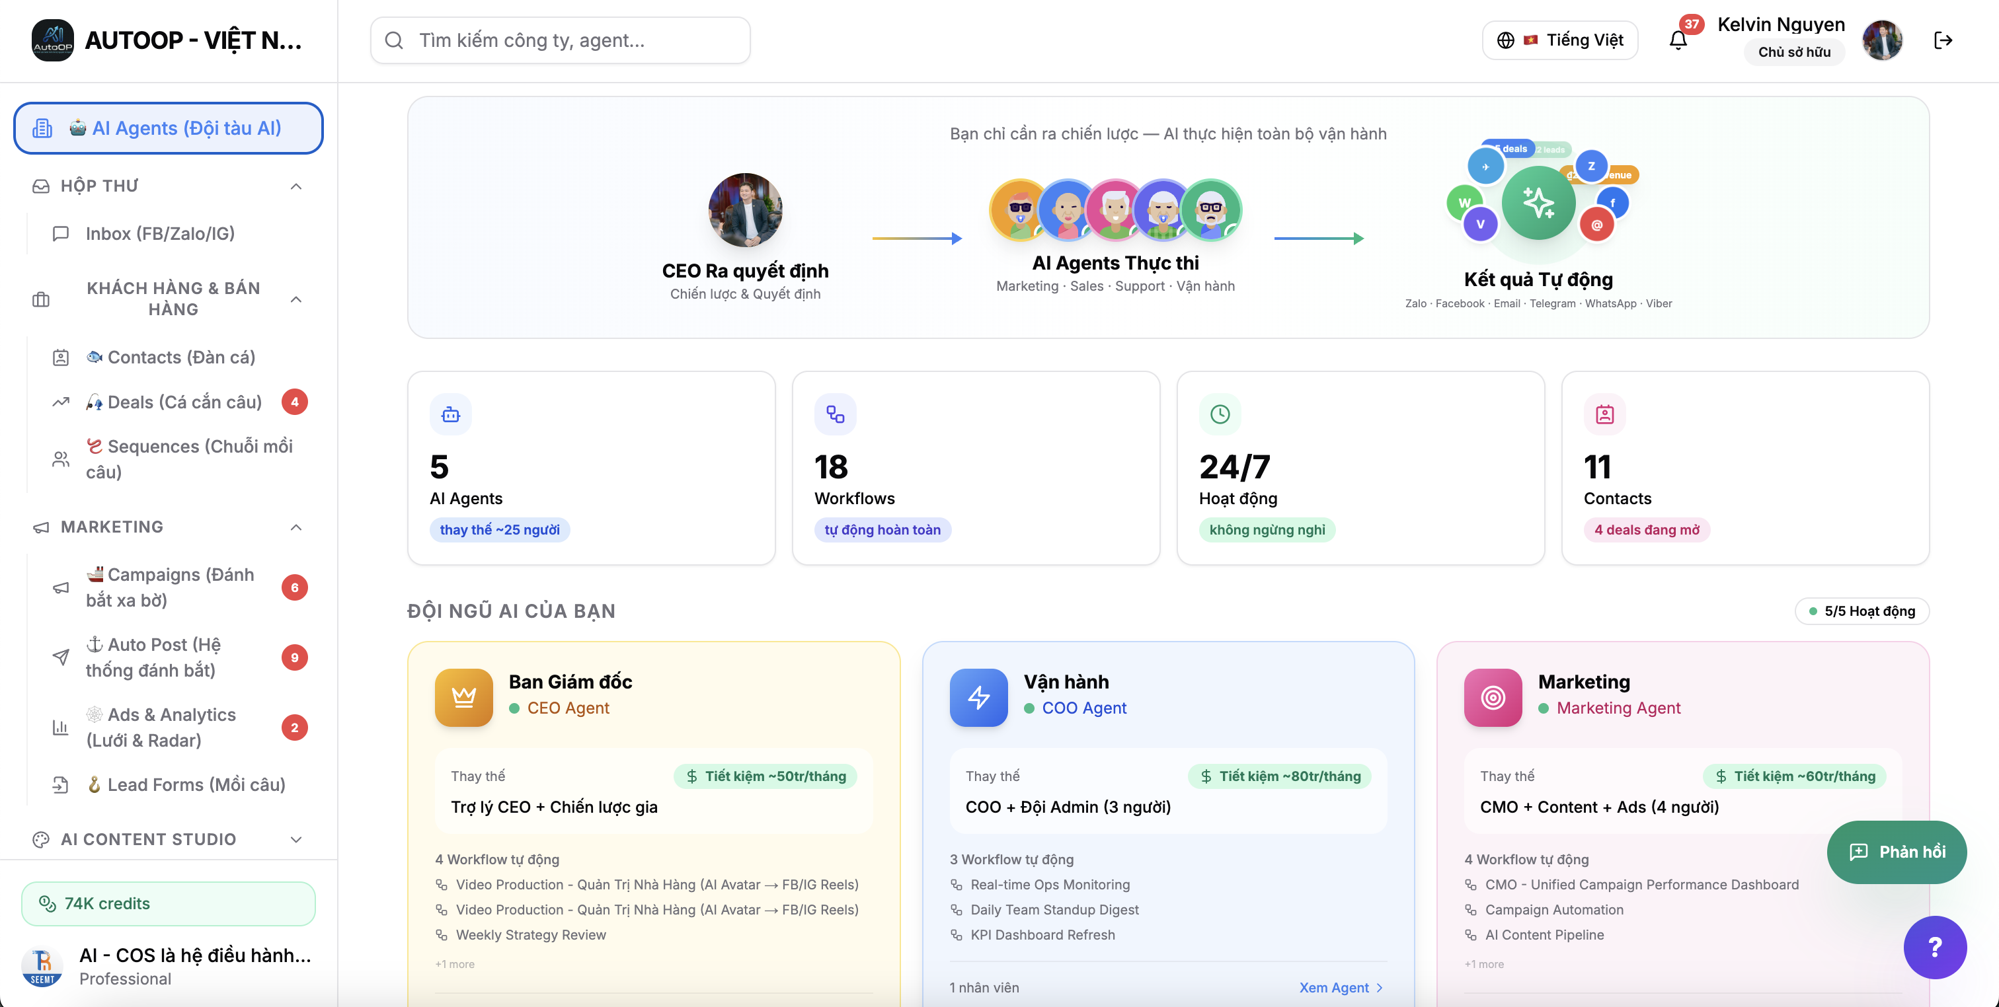This screenshot has height=1007, width=1999.
Task: Select Deals (Cá cắn câu) in sidebar
Action: coord(184,402)
